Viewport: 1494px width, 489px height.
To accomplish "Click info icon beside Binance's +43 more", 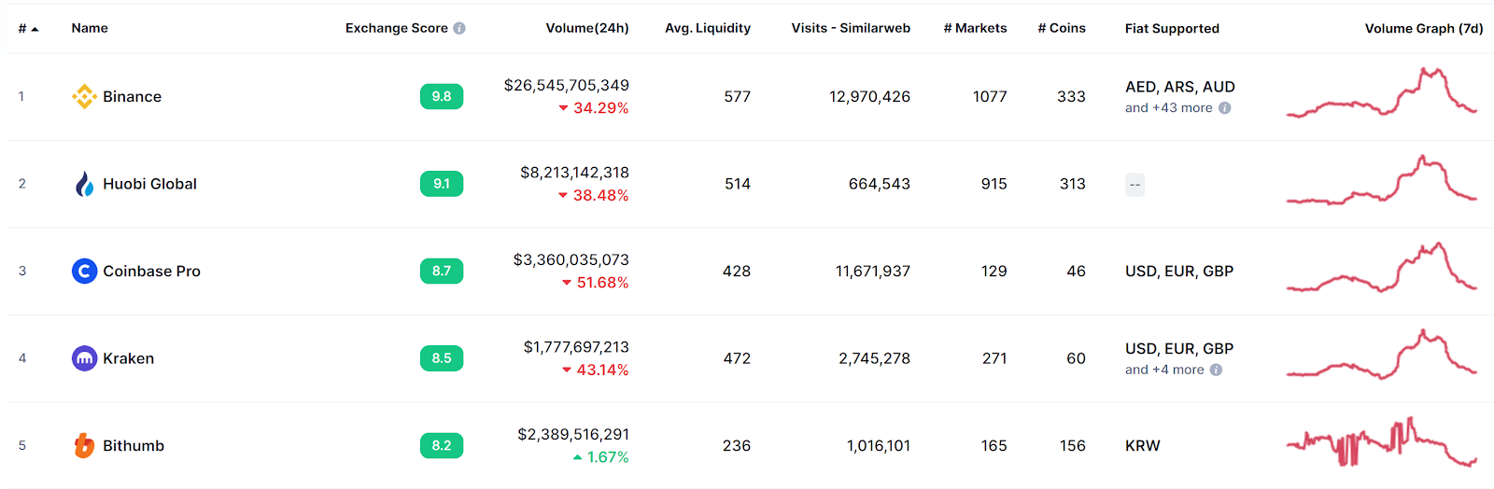I will click(1225, 108).
